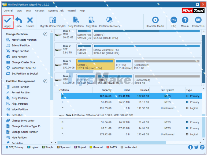Open the General menu
208x156 pixels.
pyautogui.click(x=8, y=11)
